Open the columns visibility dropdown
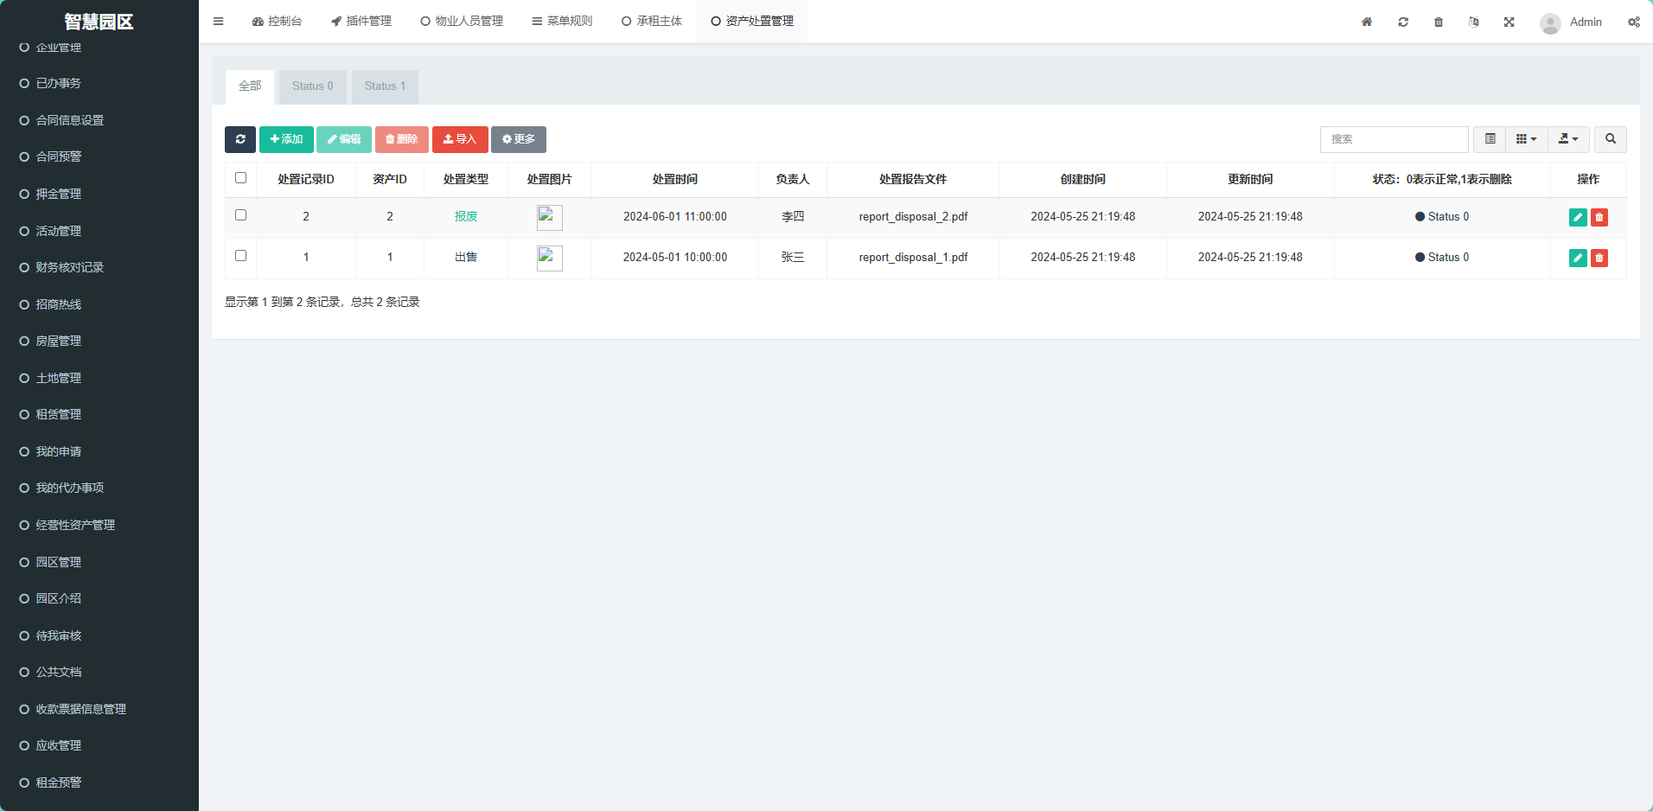The width and height of the screenshot is (1653, 811). click(x=1526, y=139)
